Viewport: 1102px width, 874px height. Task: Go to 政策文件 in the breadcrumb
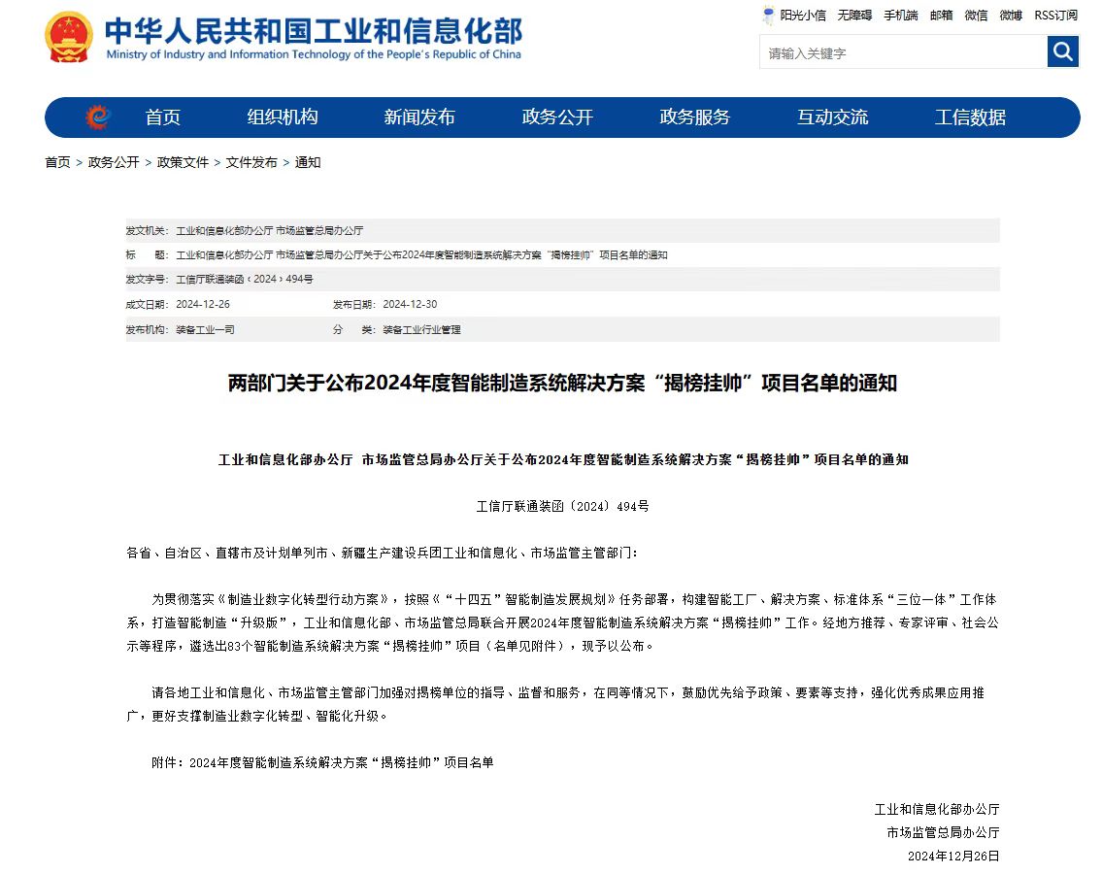click(x=183, y=162)
